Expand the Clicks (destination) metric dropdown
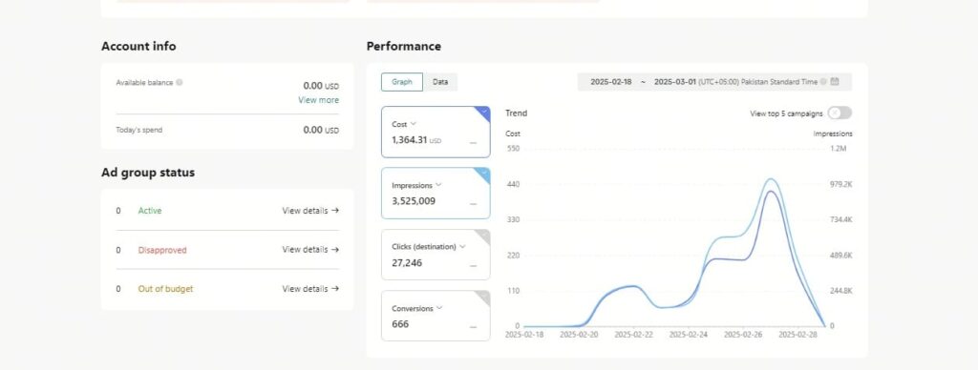The height and width of the screenshot is (370, 978). (462, 246)
